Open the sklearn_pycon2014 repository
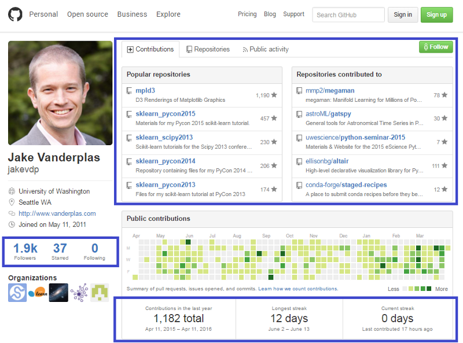The height and width of the screenshot is (343, 463). coord(166,161)
